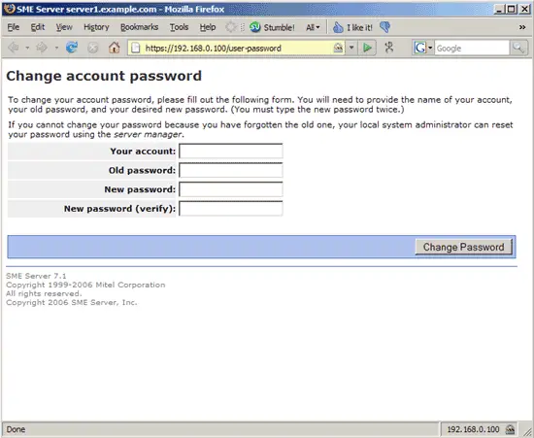The height and width of the screenshot is (438, 534).
Task: Click the figure icon beside Go button
Action: tap(389, 48)
